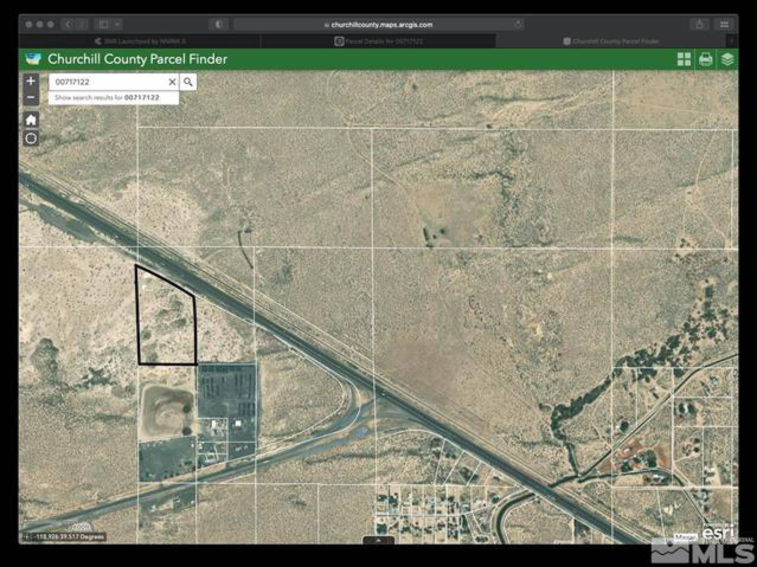Open the Safari sidebar dropdown arrow

coord(117,24)
